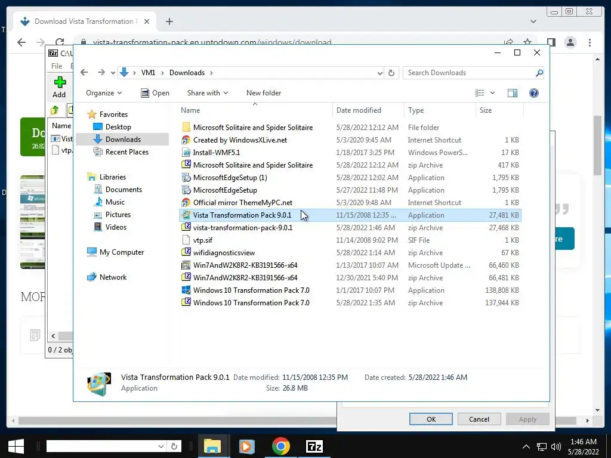611x458 pixels.
Task: Click the OK button in dialog
Action: [x=431, y=419]
